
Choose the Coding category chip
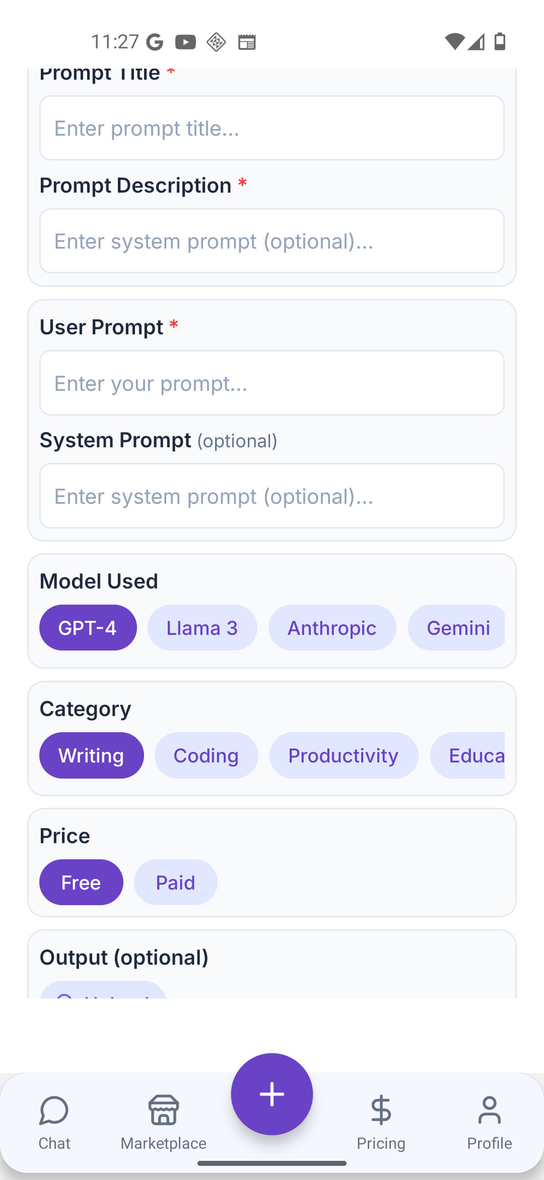206,755
